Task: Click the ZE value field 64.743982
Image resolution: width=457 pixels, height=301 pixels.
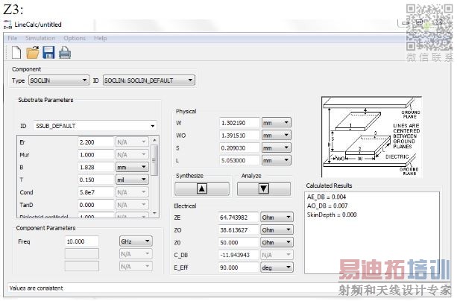Action: (239, 218)
